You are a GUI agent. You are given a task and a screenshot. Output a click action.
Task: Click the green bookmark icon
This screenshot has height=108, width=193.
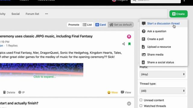click(129, 44)
